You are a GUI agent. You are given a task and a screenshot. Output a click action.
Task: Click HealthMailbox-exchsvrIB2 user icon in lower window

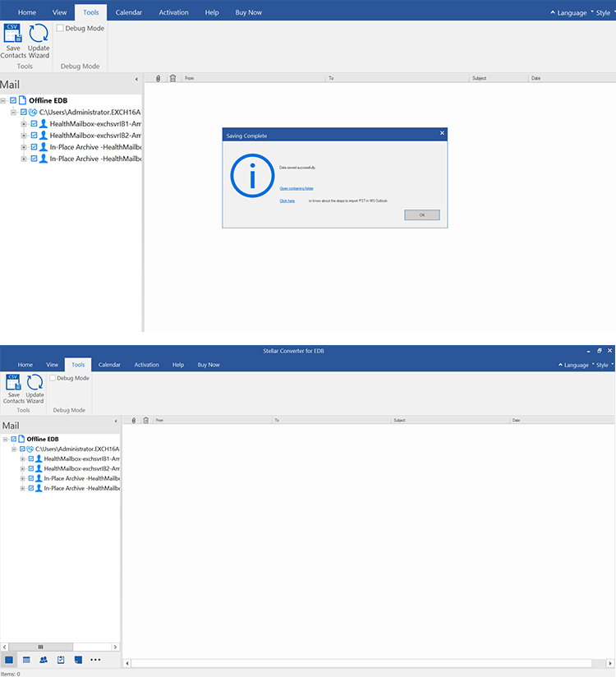[39, 468]
